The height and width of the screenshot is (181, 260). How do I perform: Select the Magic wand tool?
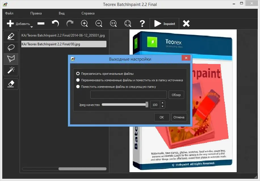pyautogui.click(x=11, y=70)
